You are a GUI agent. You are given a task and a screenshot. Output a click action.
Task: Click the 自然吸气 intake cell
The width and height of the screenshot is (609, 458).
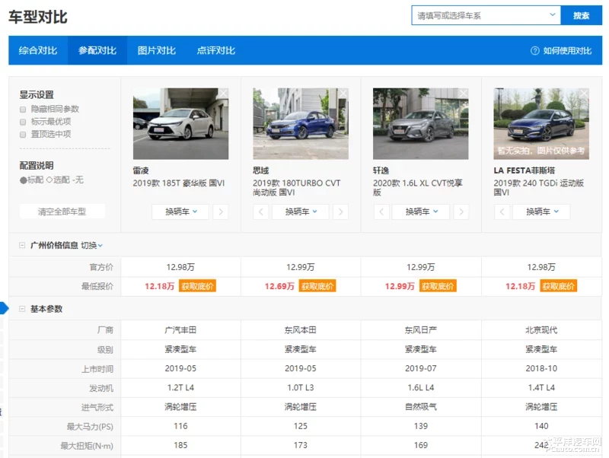421,407
